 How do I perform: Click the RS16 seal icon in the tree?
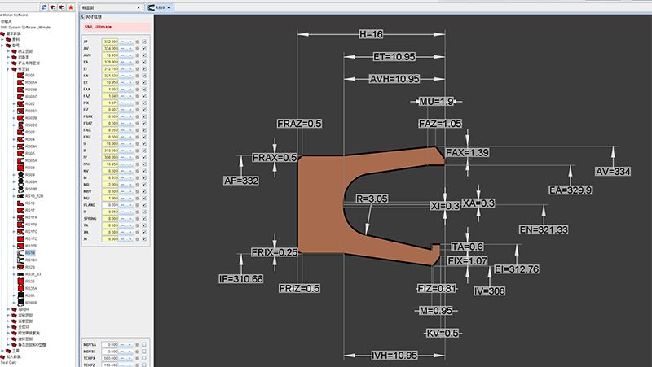[20, 203]
